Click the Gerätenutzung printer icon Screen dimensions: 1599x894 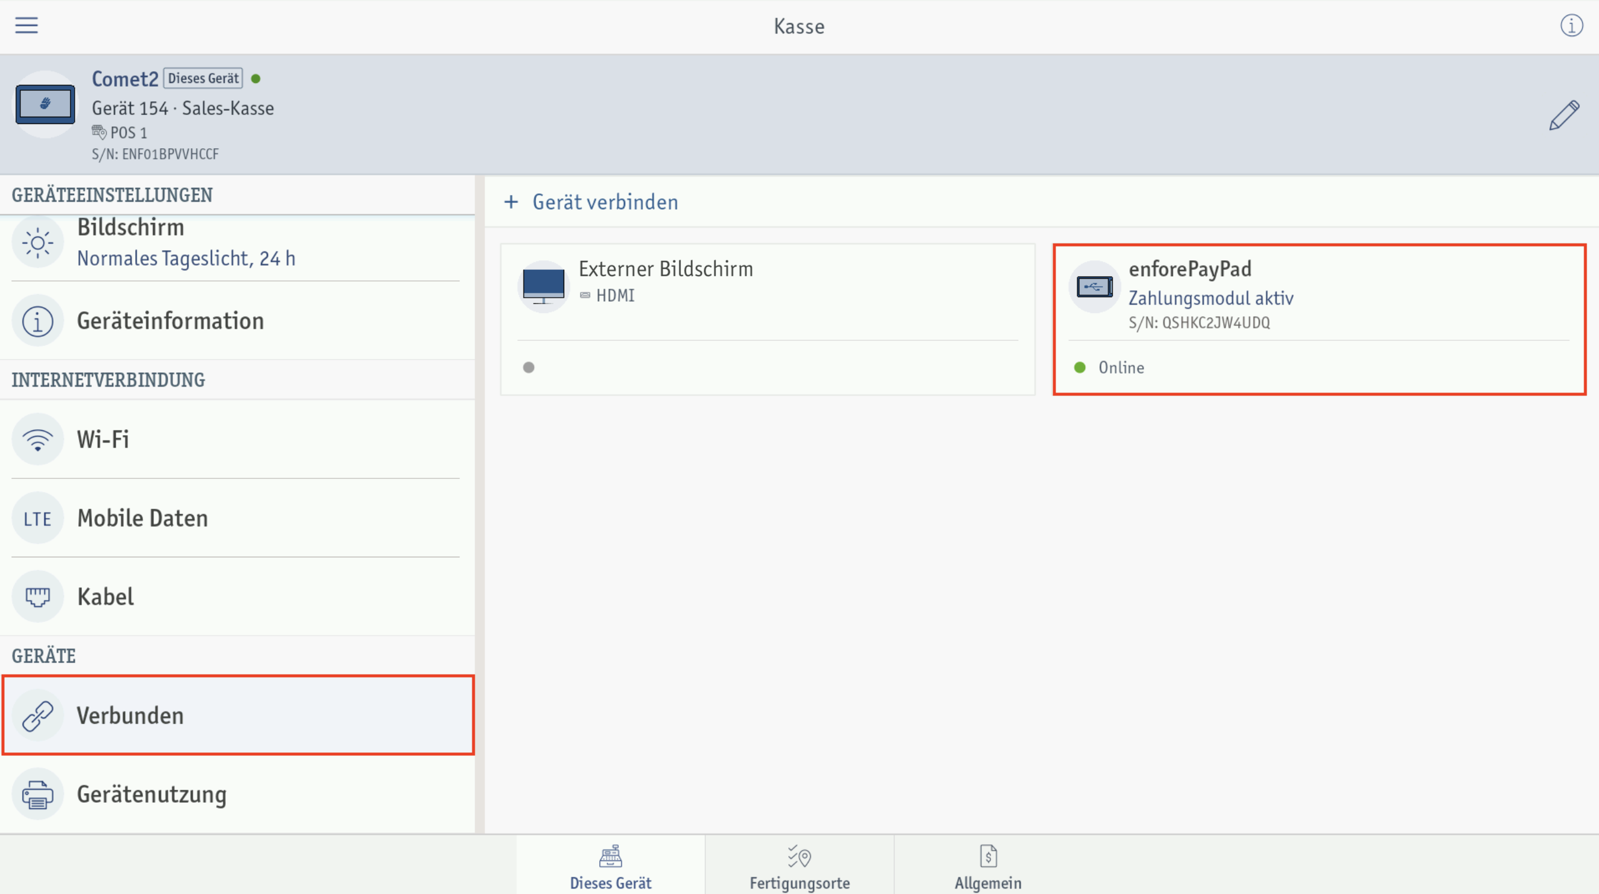(x=37, y=794)
